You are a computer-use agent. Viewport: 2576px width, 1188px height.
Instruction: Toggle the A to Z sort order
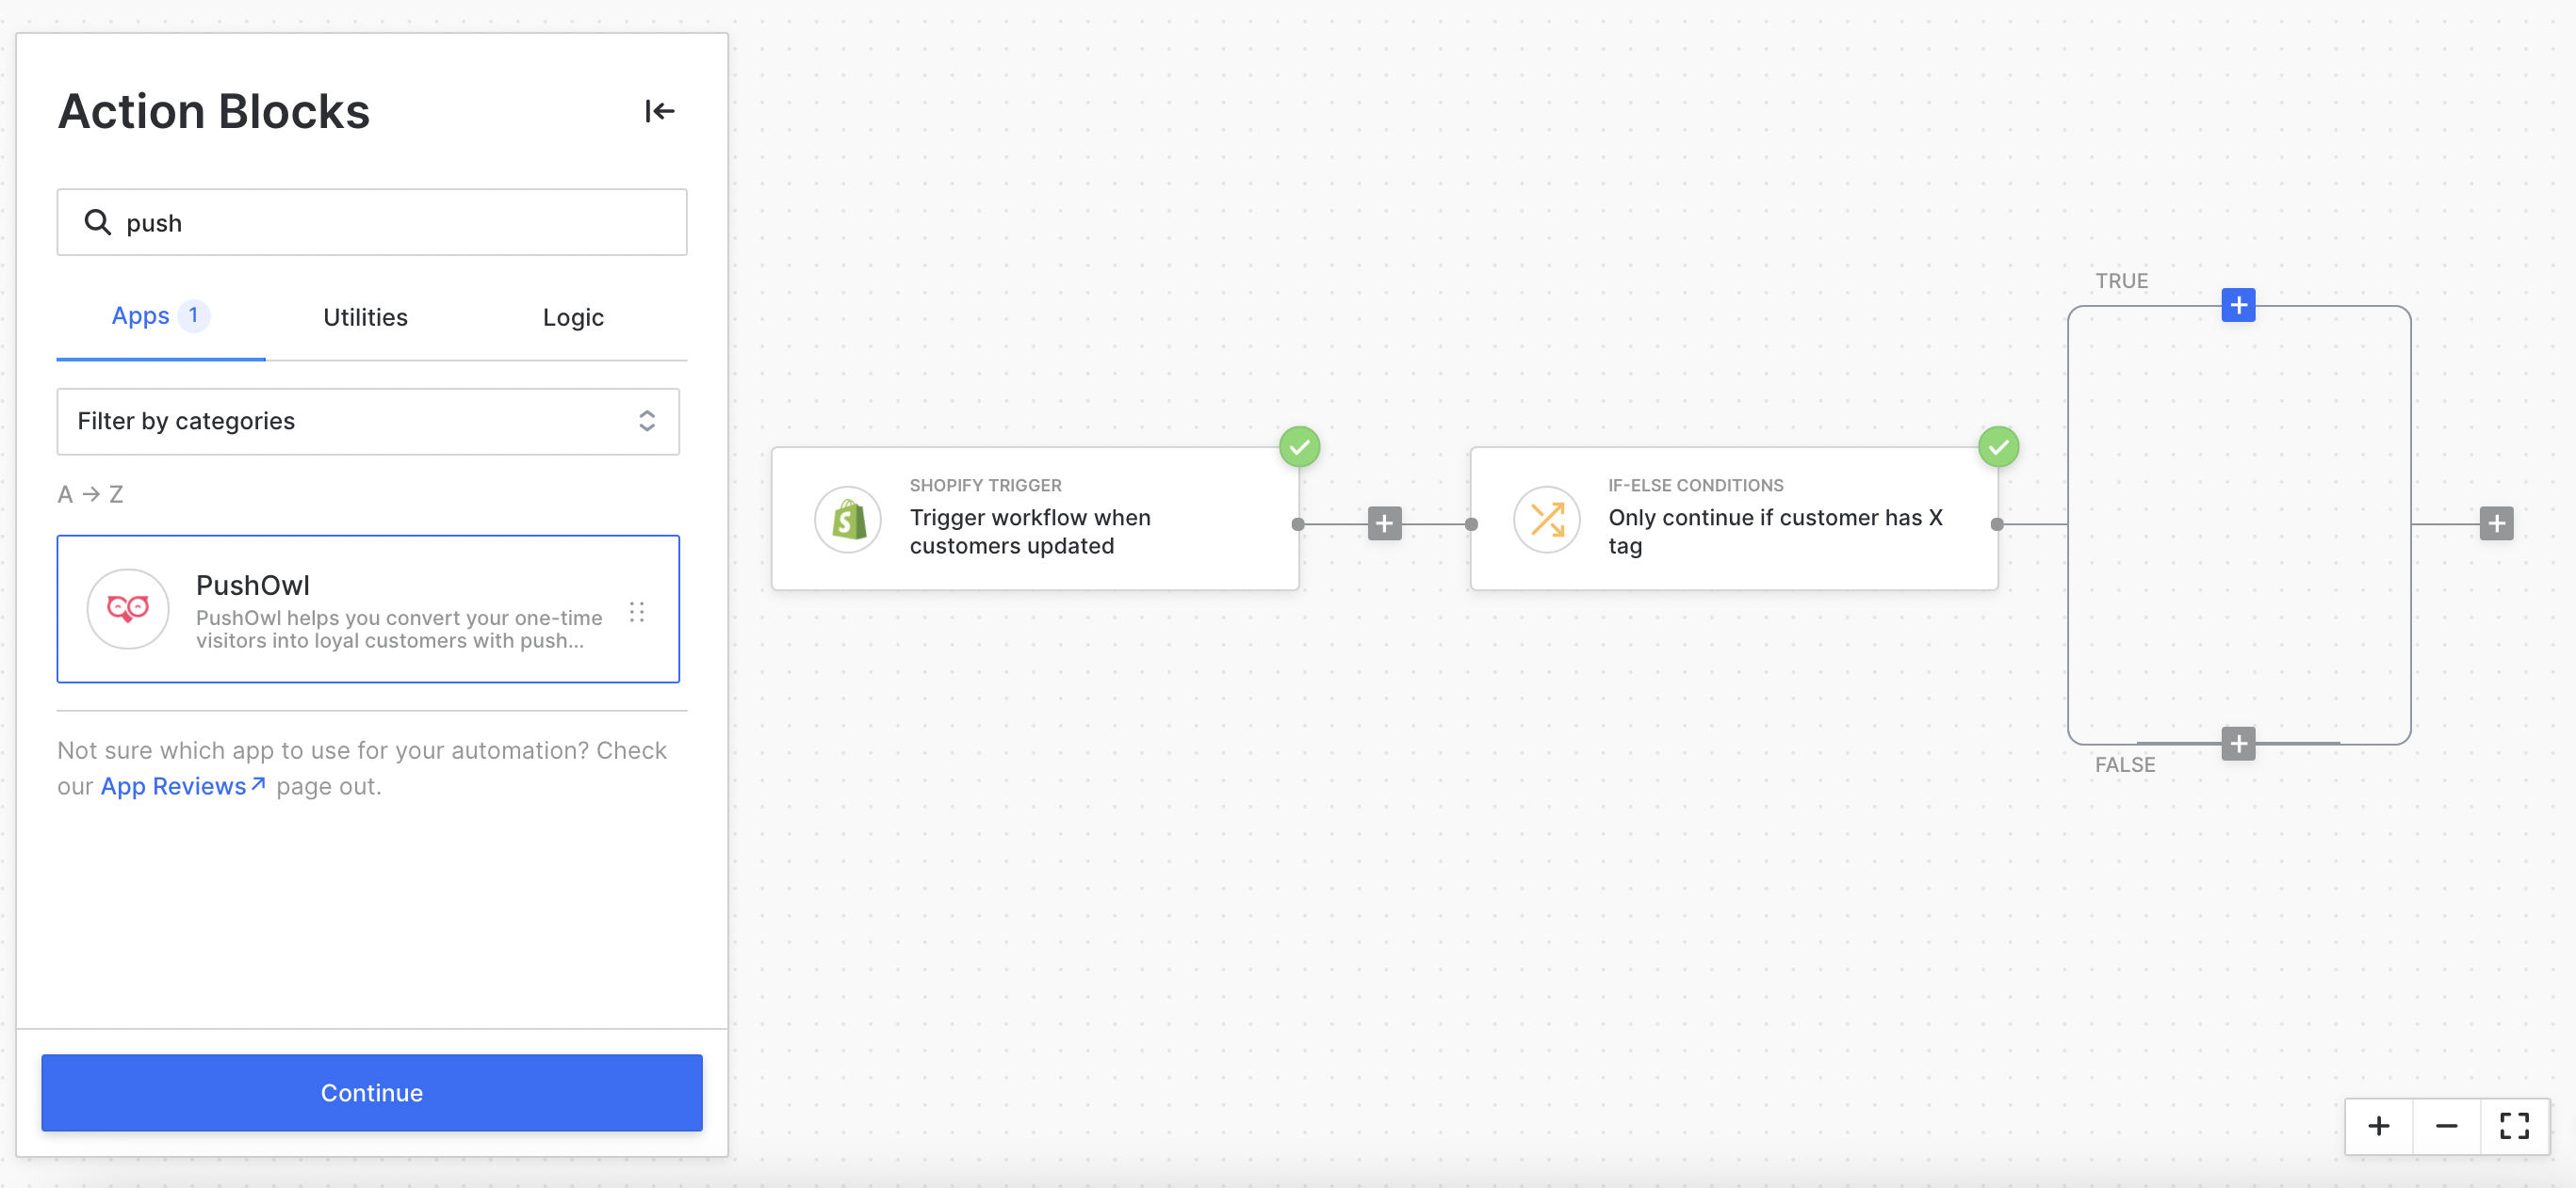pos(90,493)
